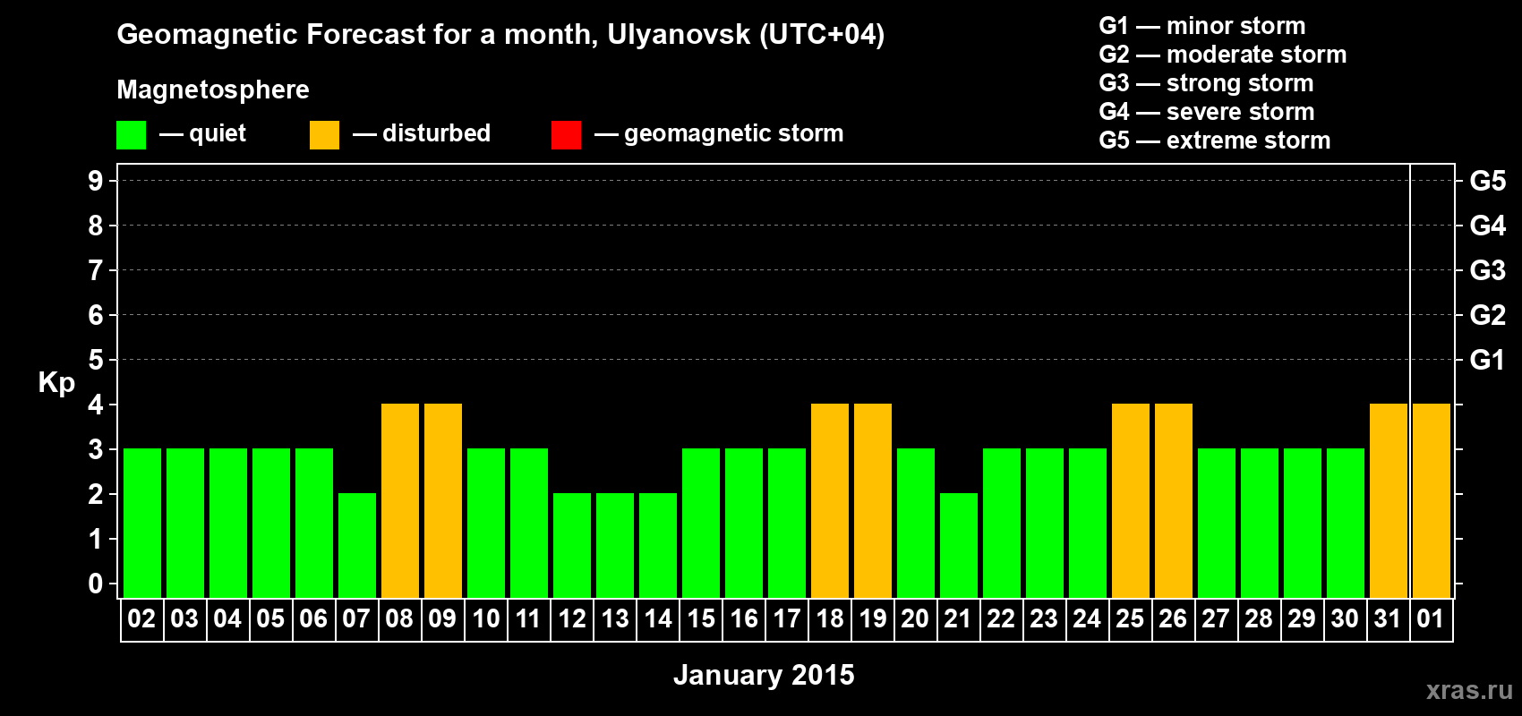Click the green quiet legend swatch
Image resolution: width=1522 pixels, height=716 pixels.
pyautogui.click(x=131, y=135)
